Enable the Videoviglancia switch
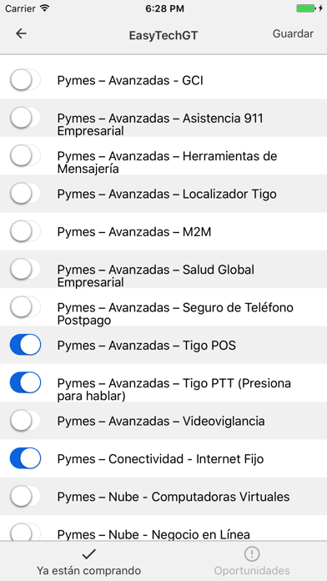Image resolution: width=327 pixels, height=581 pixels. click(x=25, y=421)
